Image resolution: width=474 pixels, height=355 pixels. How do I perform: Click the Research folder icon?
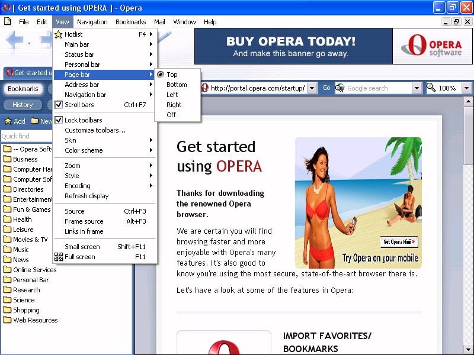pos(7,289)
